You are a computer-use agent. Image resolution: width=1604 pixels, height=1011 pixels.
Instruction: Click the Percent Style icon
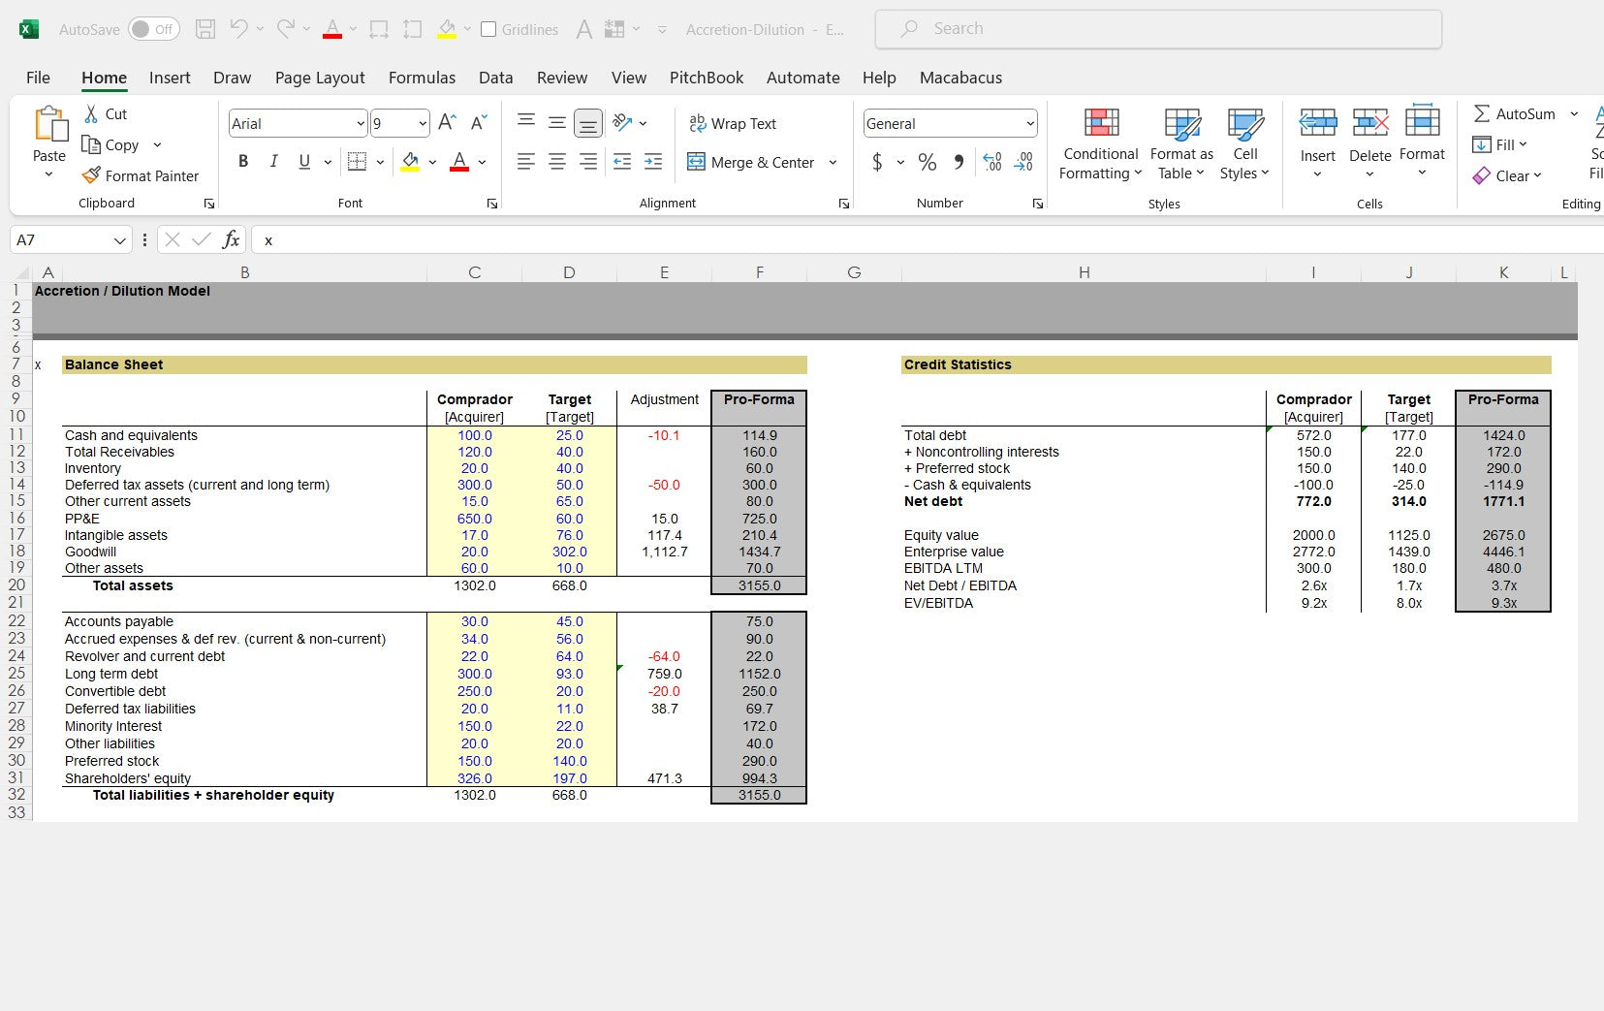pyautogui.click(x=927, y=162)
